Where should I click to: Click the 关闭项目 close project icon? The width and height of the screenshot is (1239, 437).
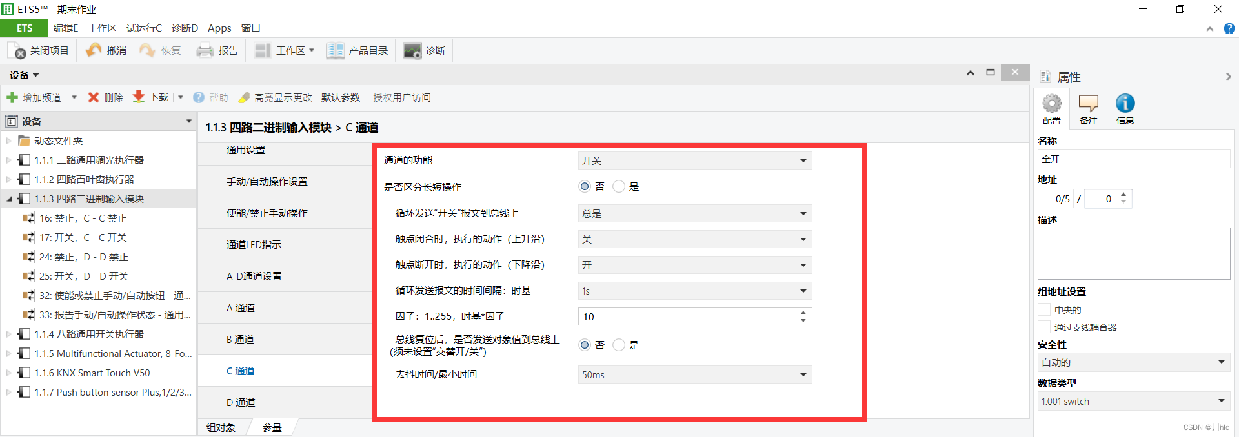coord(16,50)
